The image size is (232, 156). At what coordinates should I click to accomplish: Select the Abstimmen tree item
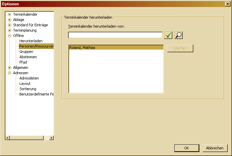pos(28,57)
